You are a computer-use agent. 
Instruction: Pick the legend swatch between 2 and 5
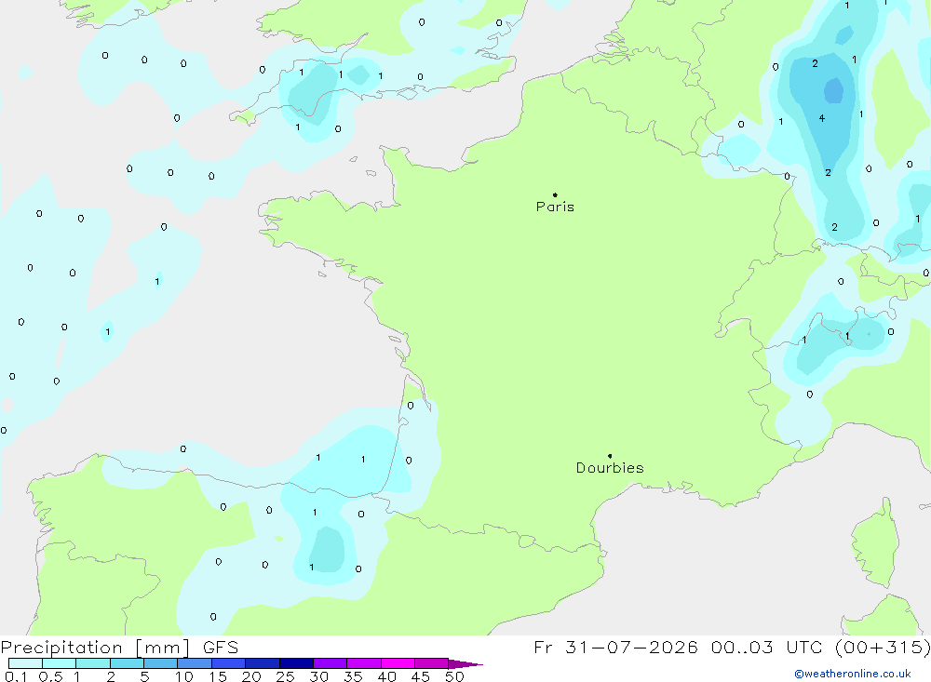pos(127,663)
